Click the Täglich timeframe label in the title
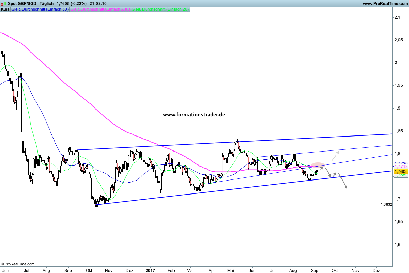The height and width of the screenshot is (273, 409). click(x=47, y=3)
